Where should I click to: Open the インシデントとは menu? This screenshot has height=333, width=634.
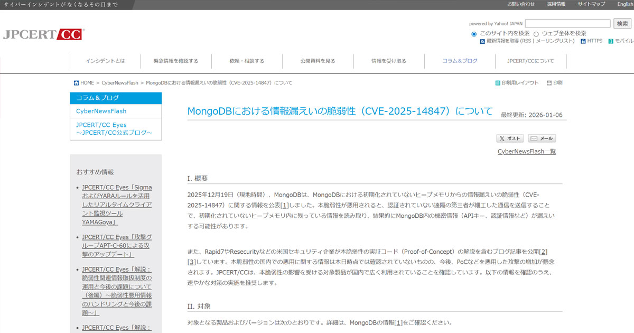[105, 61]
